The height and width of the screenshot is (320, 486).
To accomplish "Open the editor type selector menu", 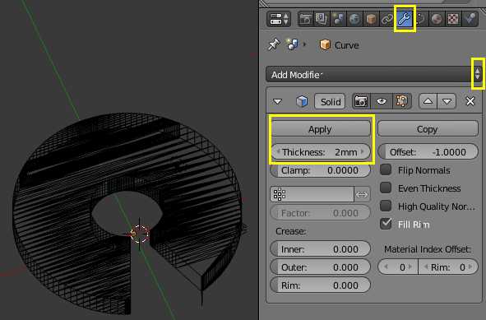I will (279, 19).
